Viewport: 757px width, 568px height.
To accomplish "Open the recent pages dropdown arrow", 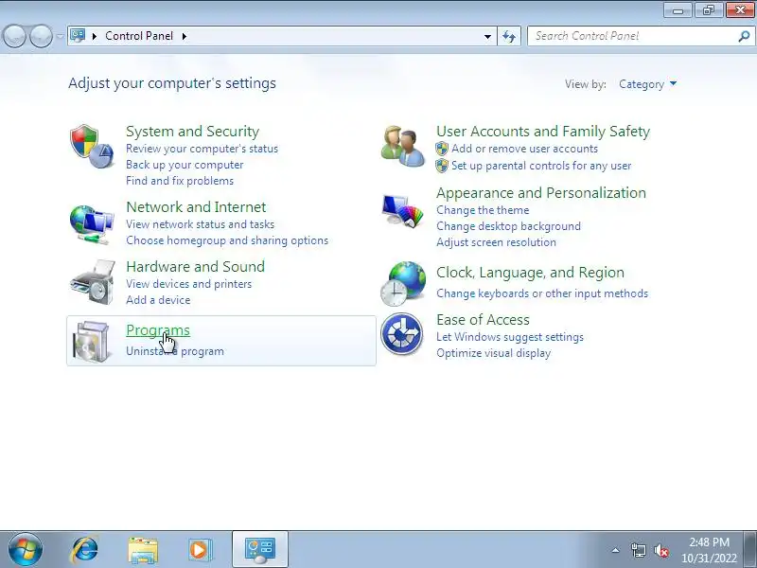I will click(60, 36).
